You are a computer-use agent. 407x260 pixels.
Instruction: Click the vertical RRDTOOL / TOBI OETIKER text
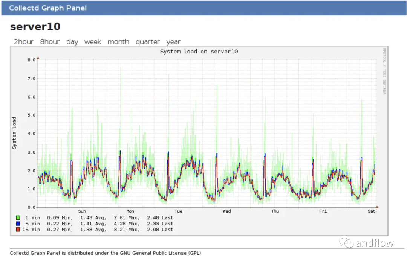click(384, 71)
